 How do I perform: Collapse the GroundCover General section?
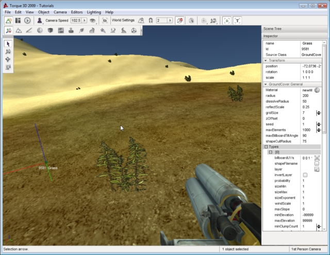click(x=266, y=84)
